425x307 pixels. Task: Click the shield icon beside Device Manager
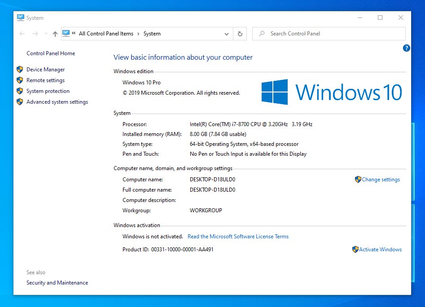(20, 70)
